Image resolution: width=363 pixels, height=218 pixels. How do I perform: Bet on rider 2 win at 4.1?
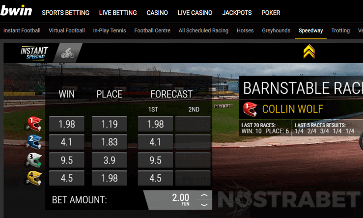pos(67,142)
